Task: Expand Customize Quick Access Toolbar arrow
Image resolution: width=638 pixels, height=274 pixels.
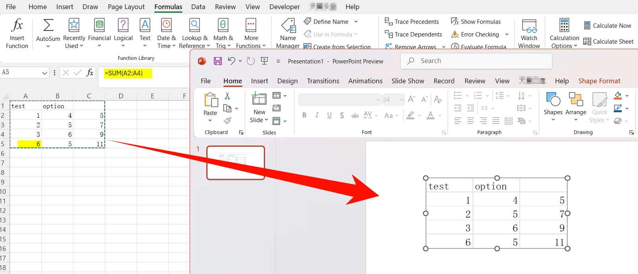Action: click(278, 61)
